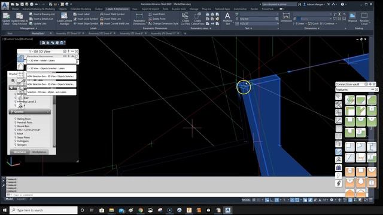The image size is (383, 215).
Task: Click first orange feature icon in Connection vault
Action: (349, 171)
